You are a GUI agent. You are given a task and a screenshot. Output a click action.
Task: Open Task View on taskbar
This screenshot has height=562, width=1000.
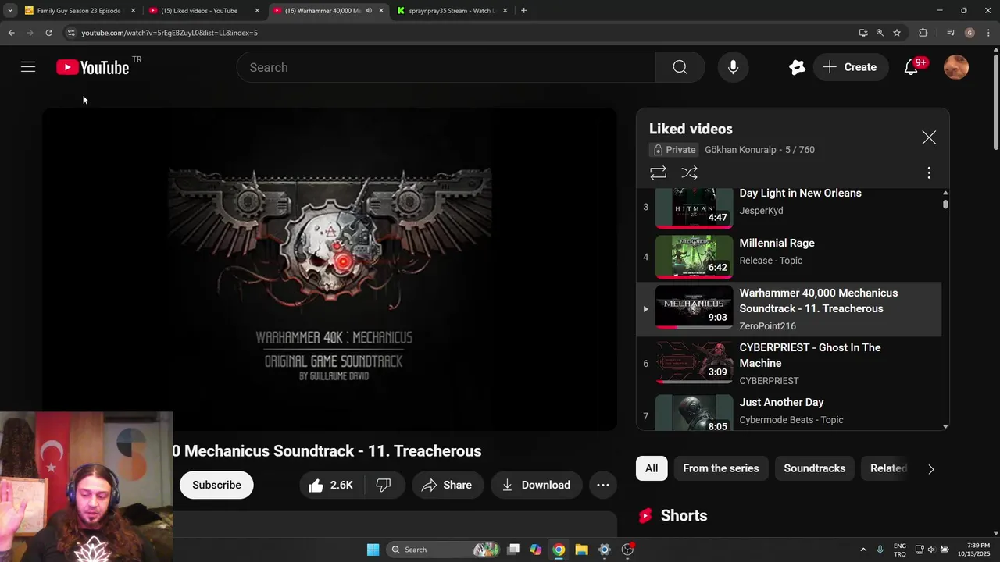tap(513, 550)
